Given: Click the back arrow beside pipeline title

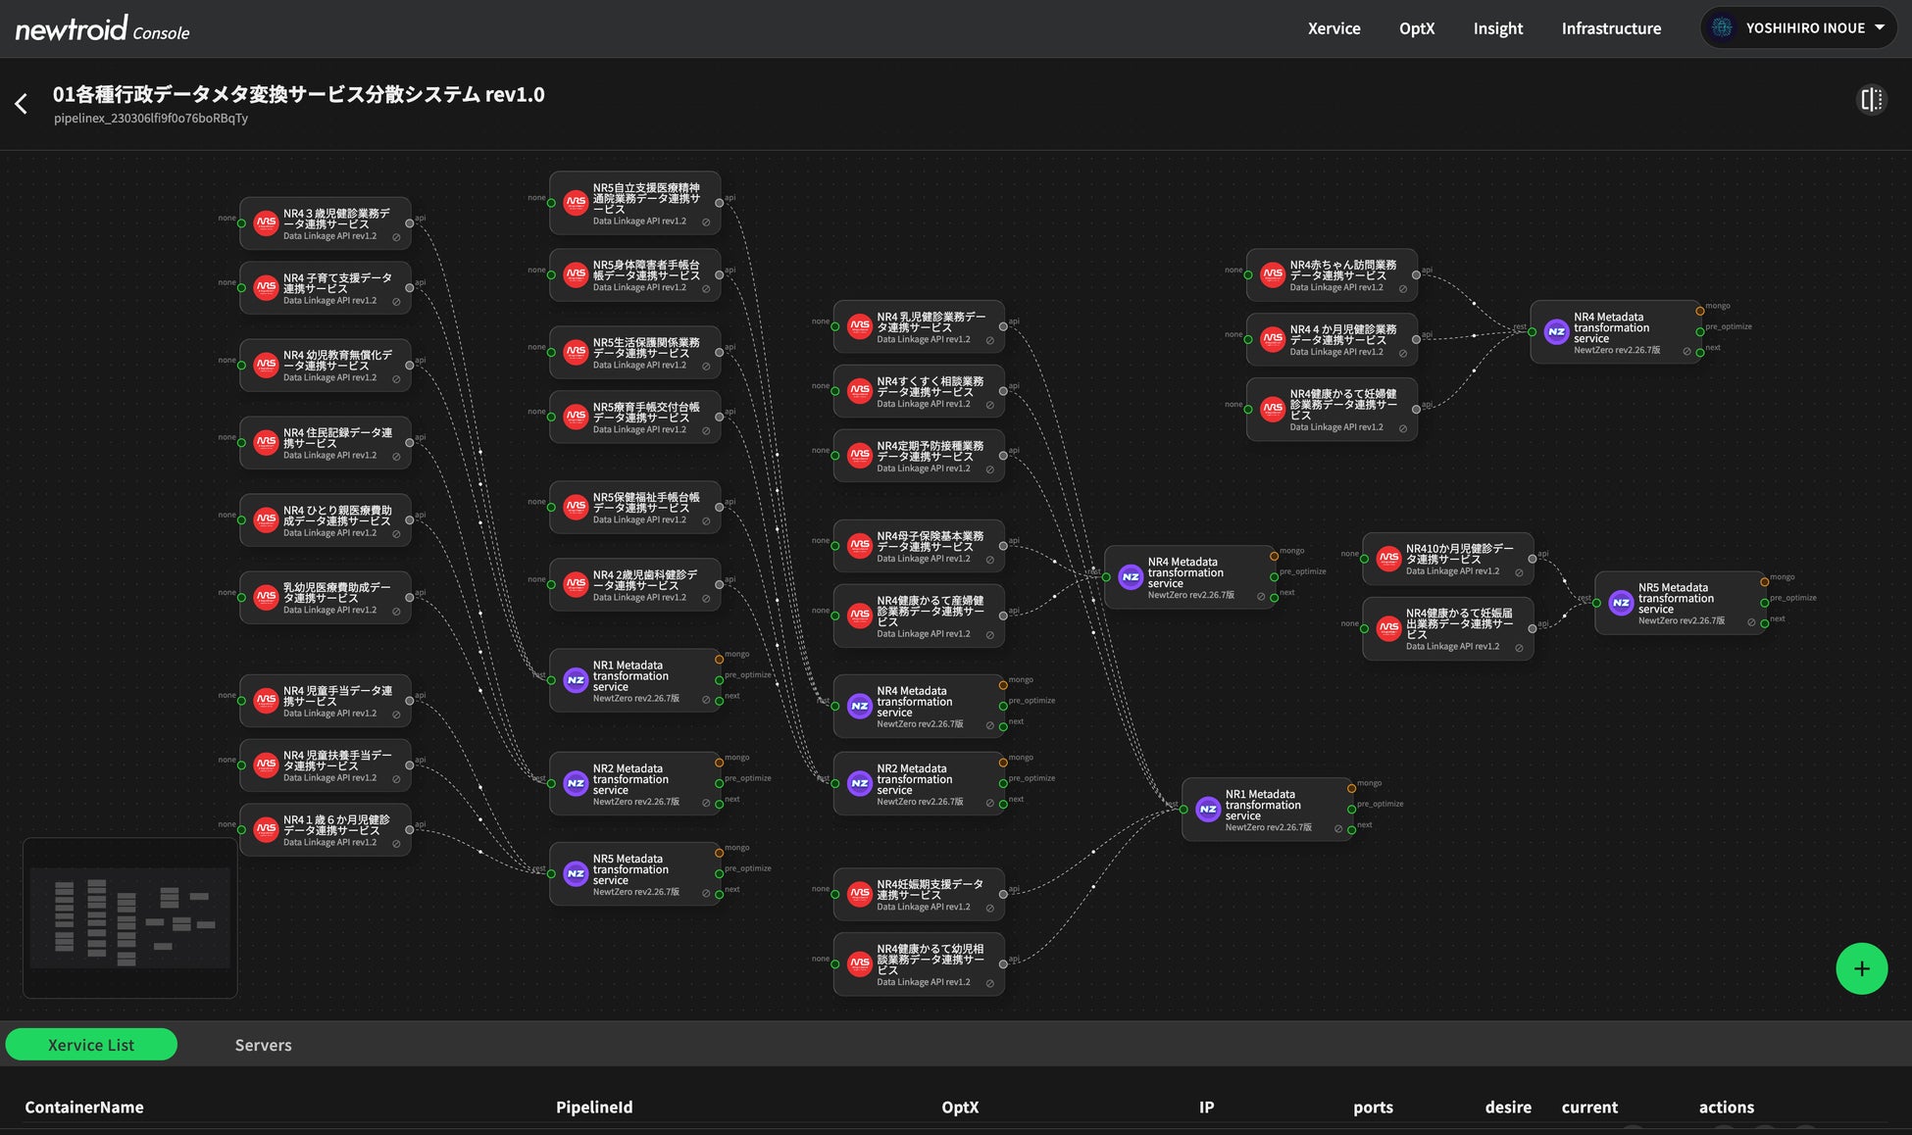Looking at the screenshot, I should [x=22, y=103].
